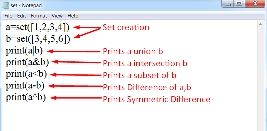Click the Notepad icon in title bar

pyautogui.click(x=5, y=5)
